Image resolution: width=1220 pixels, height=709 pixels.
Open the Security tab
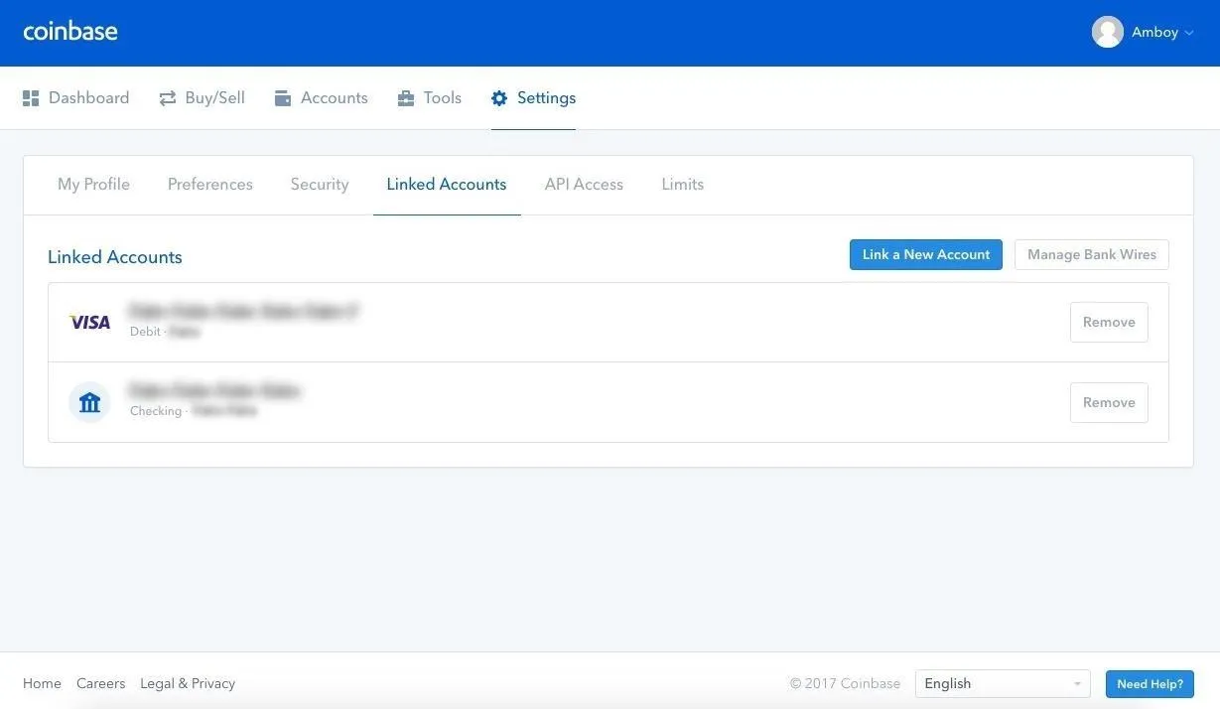coord(320,185)
